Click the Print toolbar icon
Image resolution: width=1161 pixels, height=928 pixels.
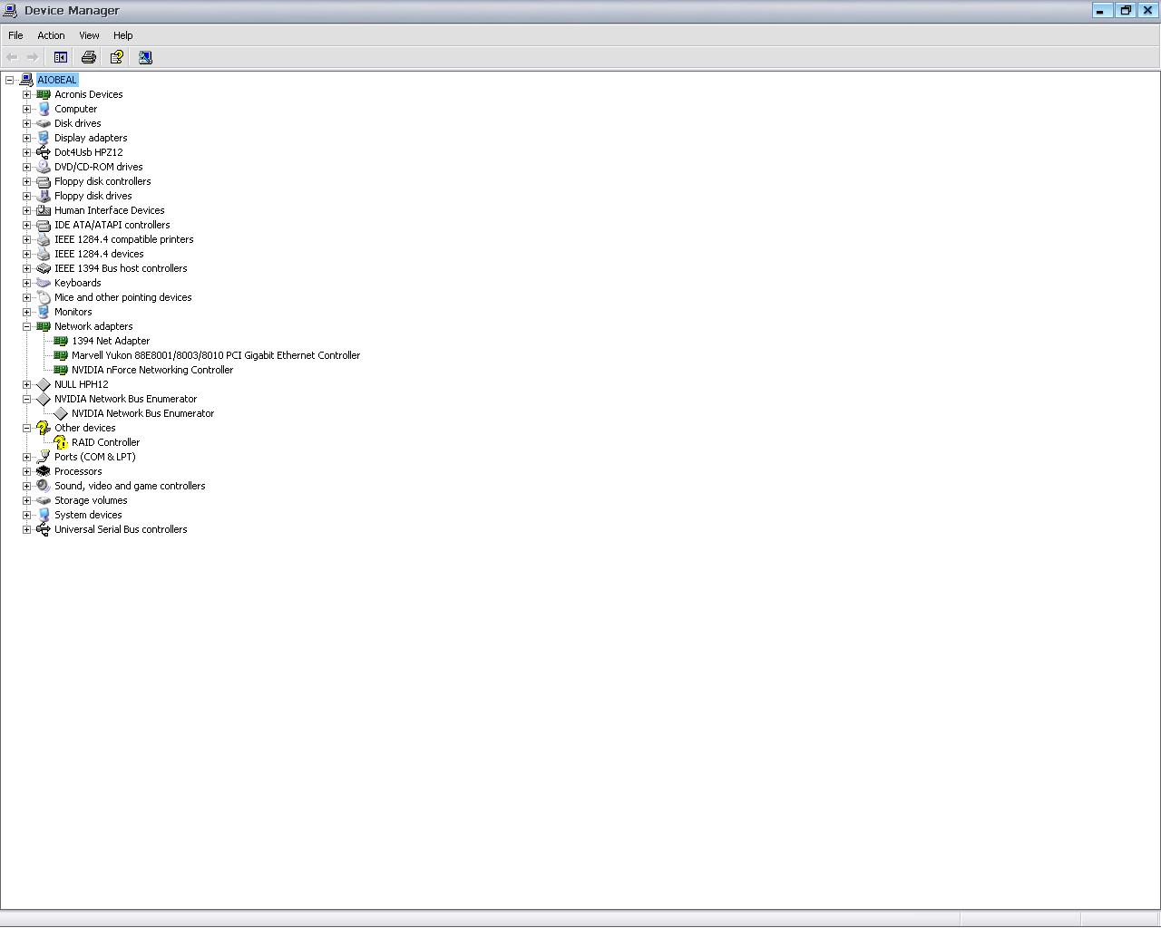(x=89, y=57)
